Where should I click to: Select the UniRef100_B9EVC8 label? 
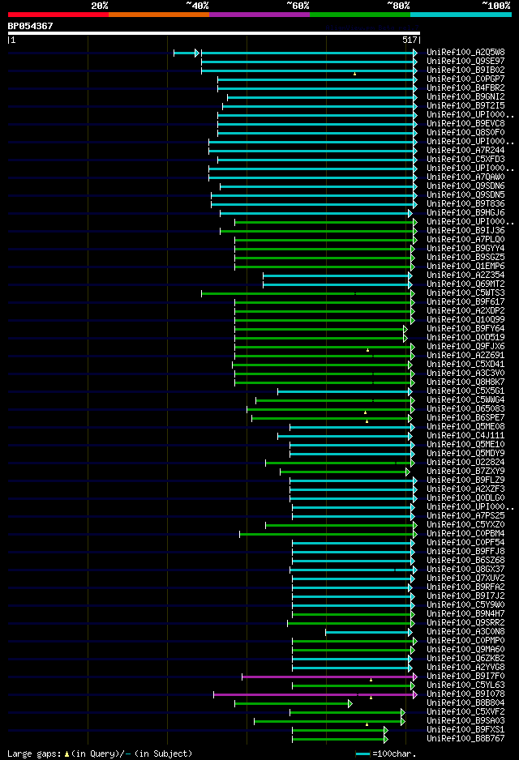click(x=465, y=123)
